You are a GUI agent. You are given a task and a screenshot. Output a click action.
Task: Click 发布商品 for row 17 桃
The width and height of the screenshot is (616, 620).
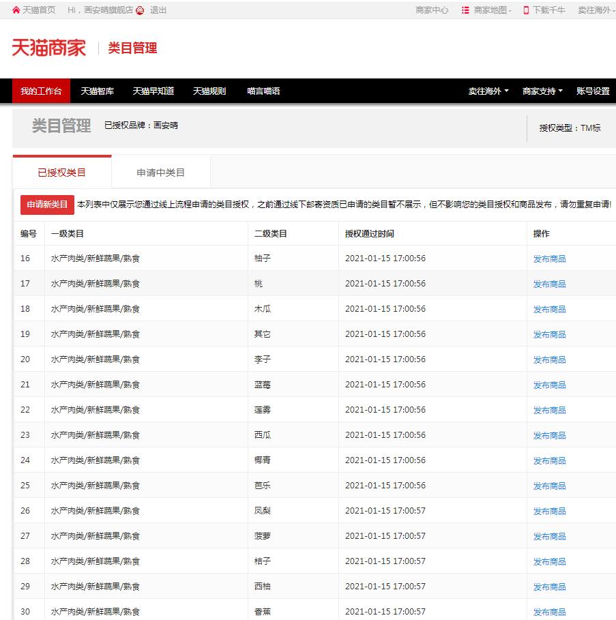tap(550, 284)
